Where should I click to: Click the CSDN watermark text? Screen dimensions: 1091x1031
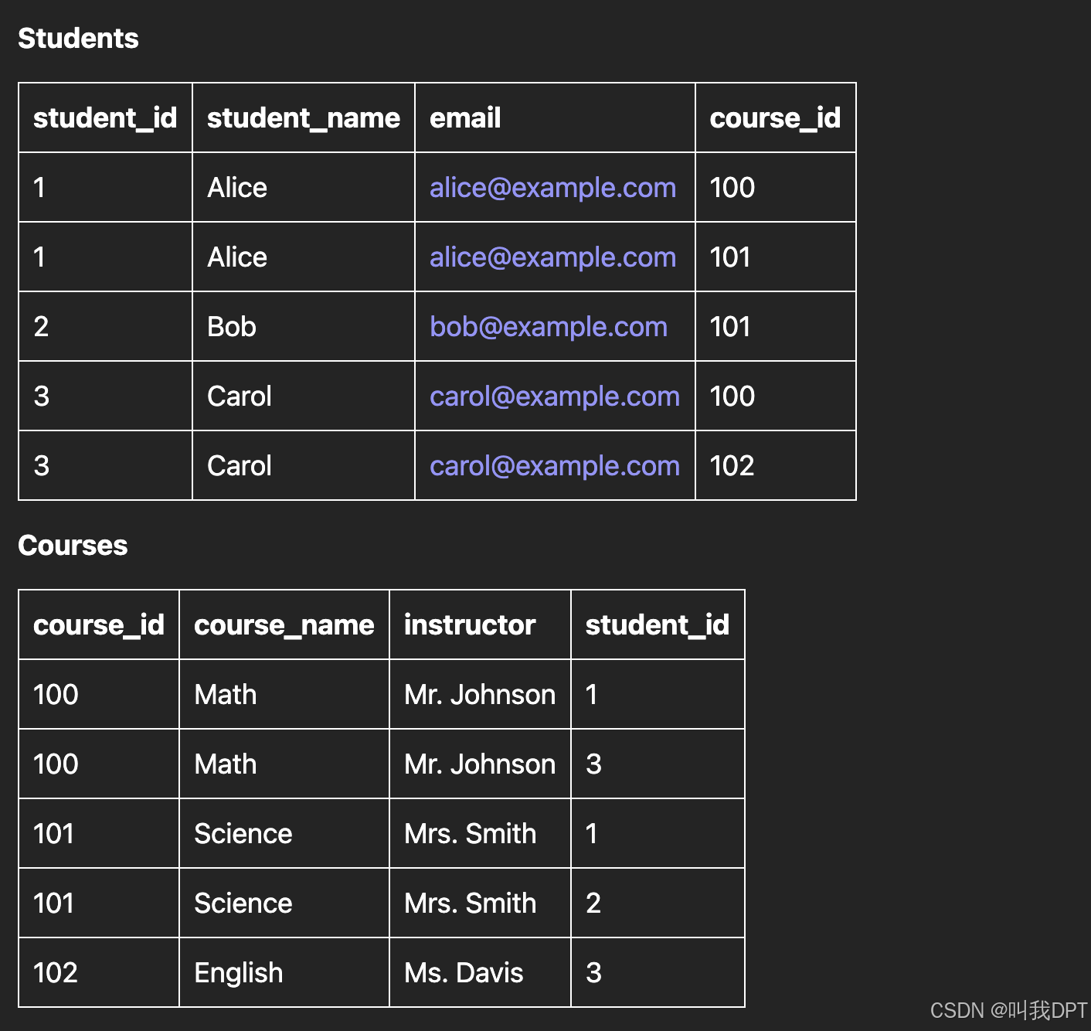point(1008,1010)
